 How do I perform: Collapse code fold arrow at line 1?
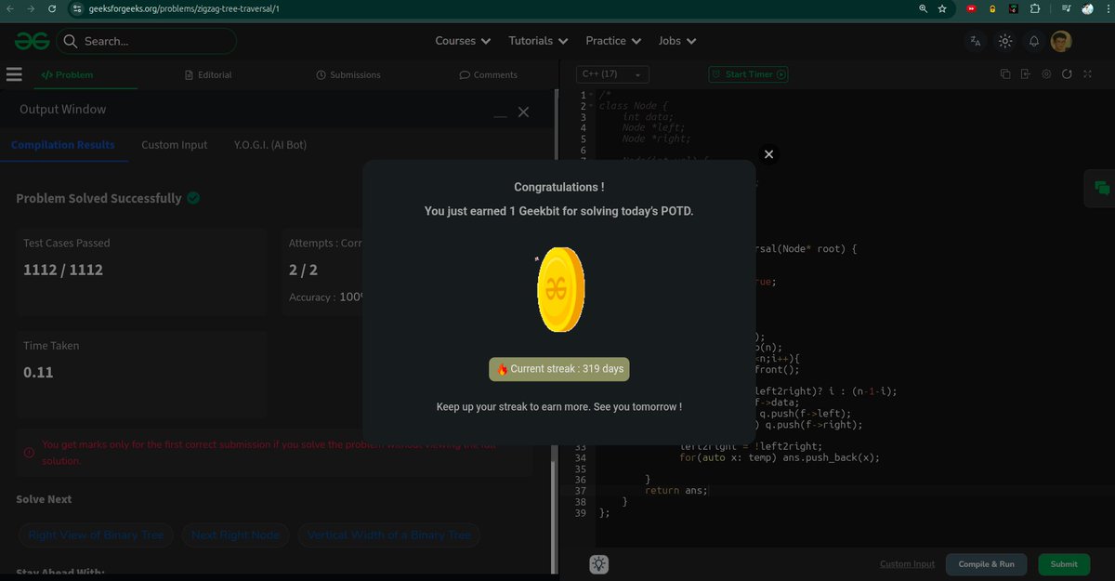click(x=591, y=96)
